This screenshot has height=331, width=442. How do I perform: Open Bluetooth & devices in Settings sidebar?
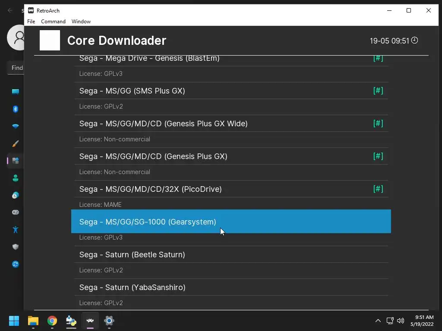tap(16, 109)
